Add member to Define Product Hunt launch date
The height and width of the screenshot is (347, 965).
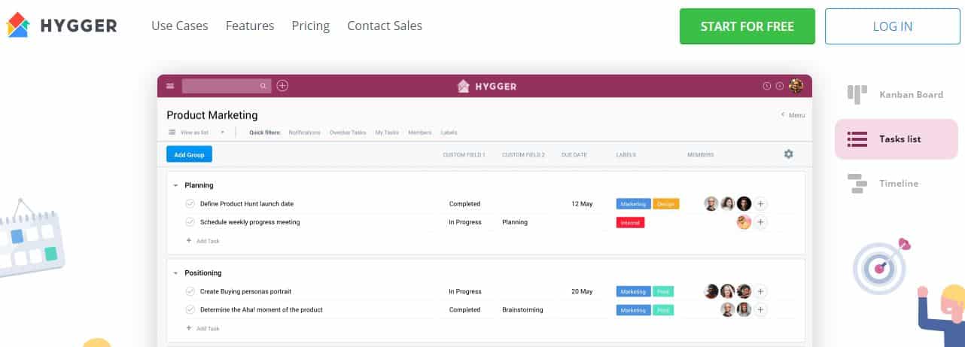(760, 203)
